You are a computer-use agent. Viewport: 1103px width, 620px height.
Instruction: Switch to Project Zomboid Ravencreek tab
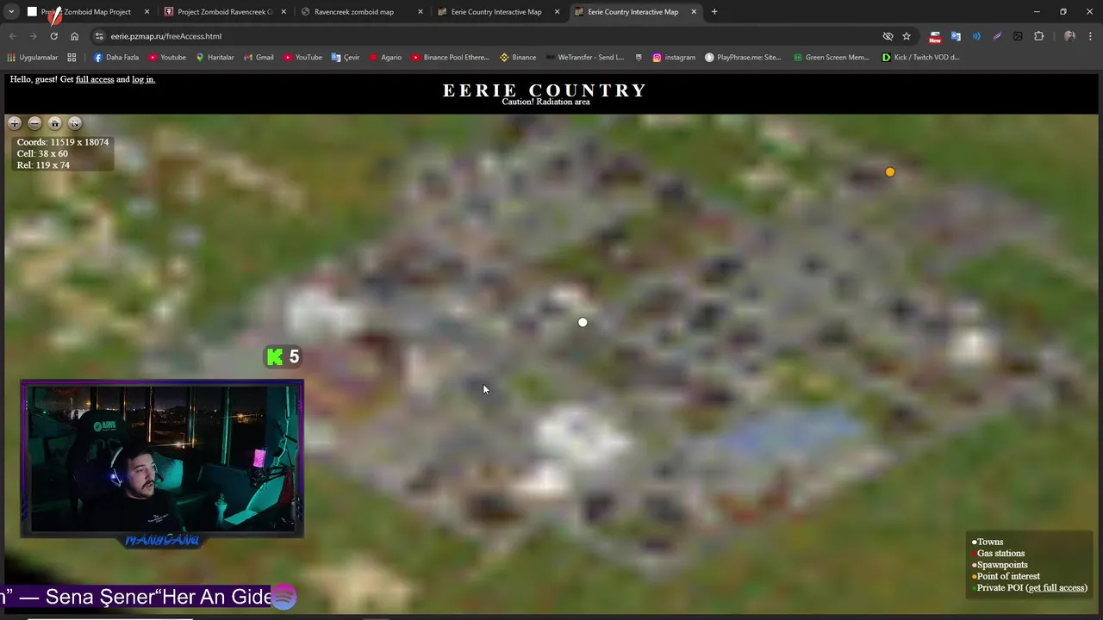coord(225,12)
